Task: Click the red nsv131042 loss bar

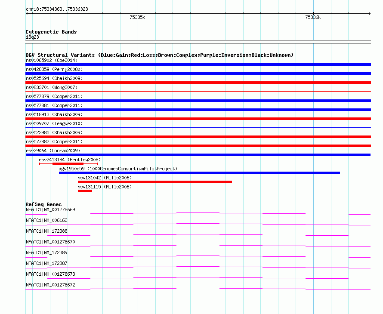Action: (155, 182)
